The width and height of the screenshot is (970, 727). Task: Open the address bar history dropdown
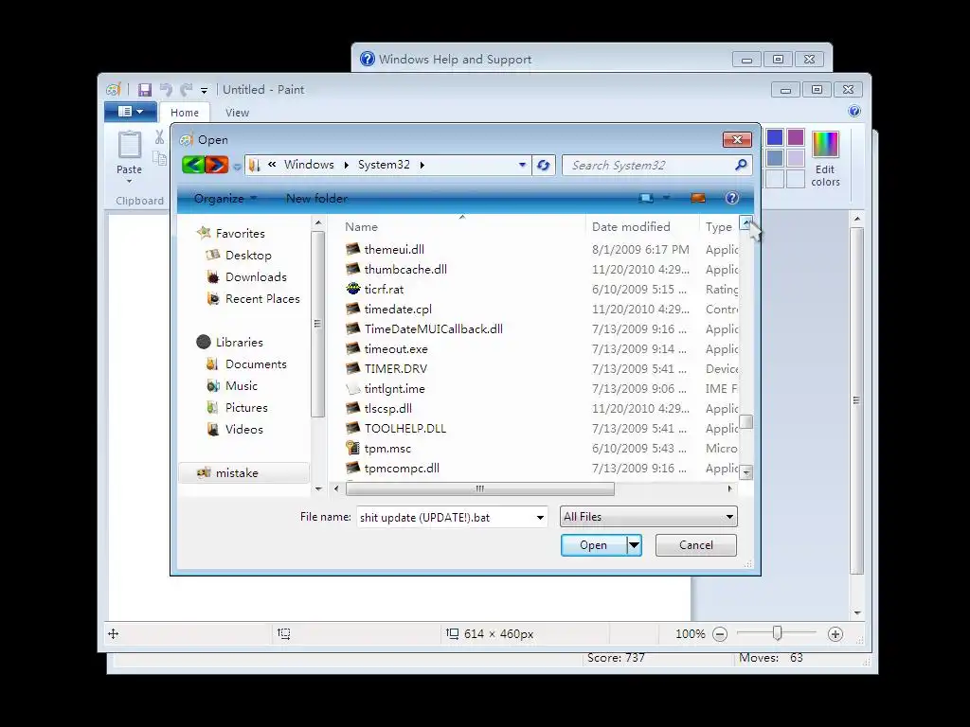tap(522, 165)
